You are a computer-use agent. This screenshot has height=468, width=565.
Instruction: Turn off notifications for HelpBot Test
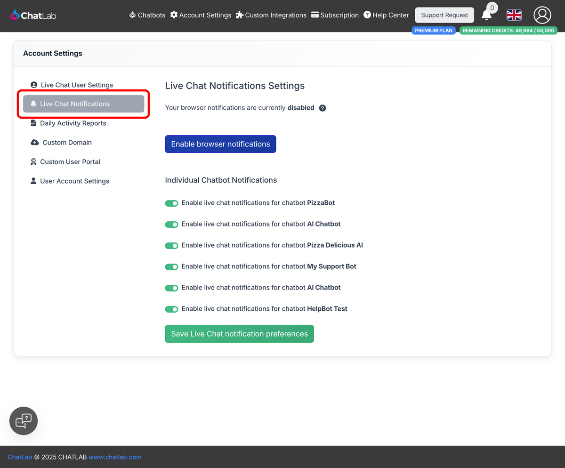(x=171, y=309)
